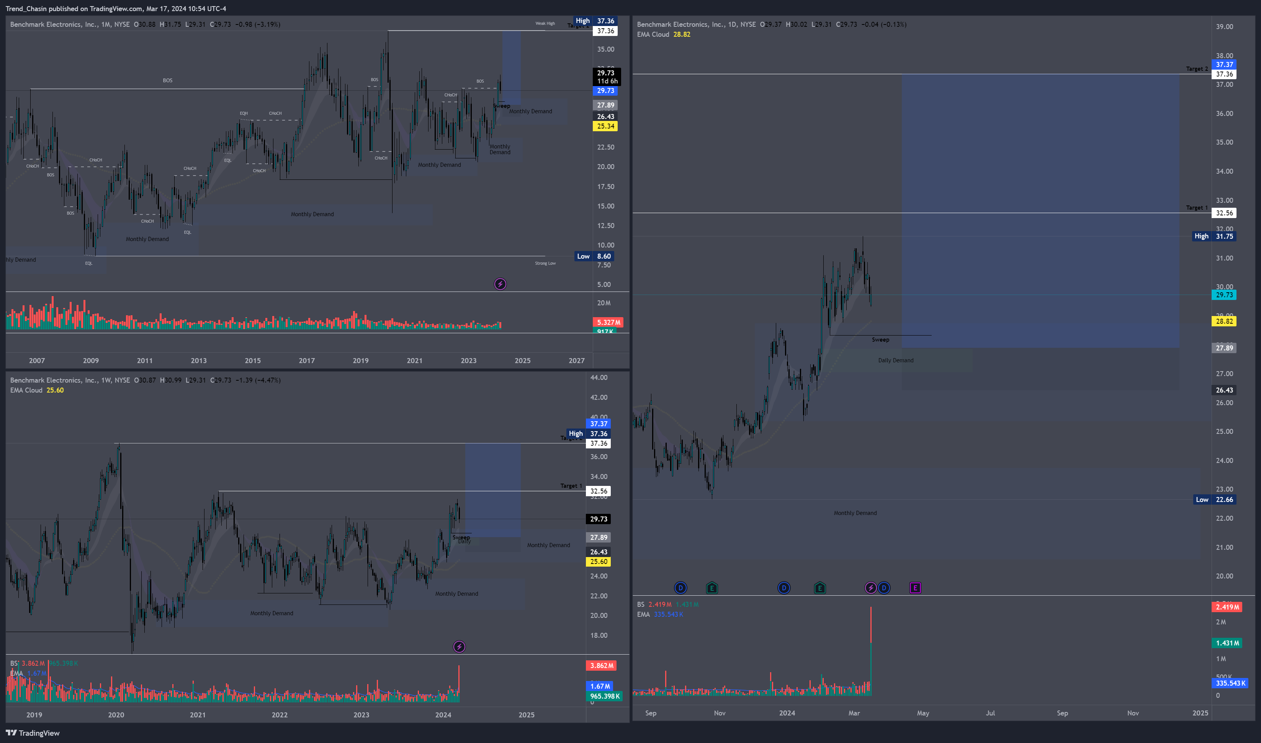Click the blue 1.67M volume EMA label on weekly chart
This screenshot has height=743, width=1261.
(x=600, y=686)
